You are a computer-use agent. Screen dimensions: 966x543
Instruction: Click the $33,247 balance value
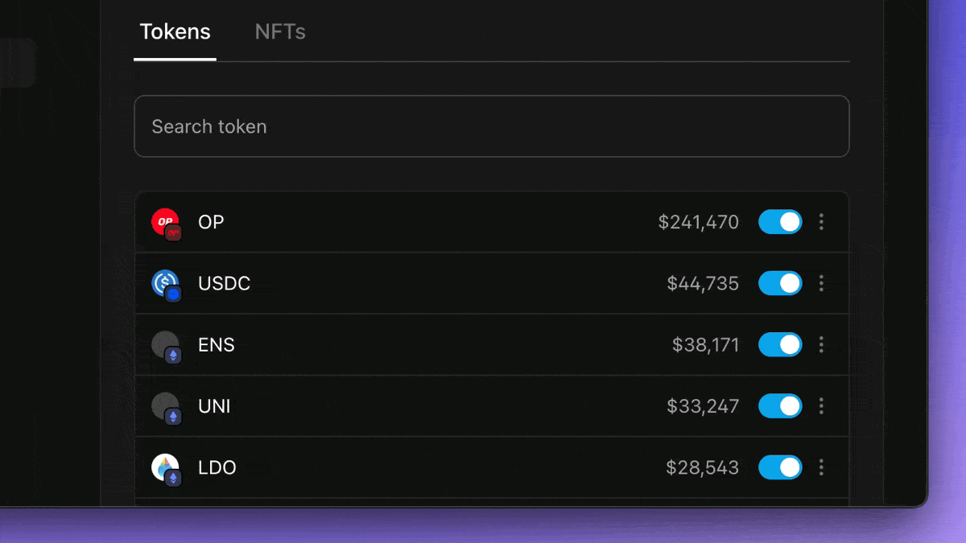click(703, 406)
